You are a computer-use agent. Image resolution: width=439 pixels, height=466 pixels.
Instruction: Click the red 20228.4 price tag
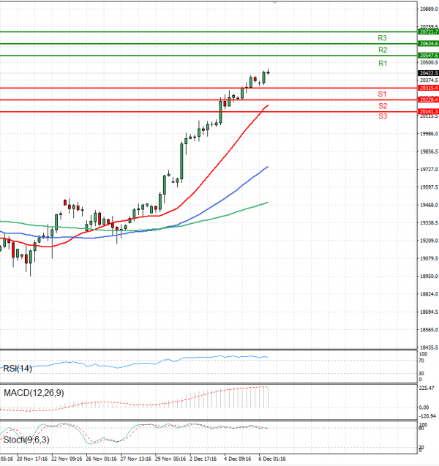(428, 99)
